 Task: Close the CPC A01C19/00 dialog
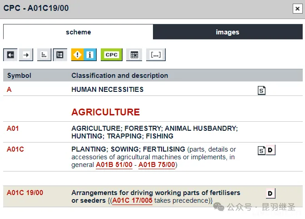click(296, 9)
